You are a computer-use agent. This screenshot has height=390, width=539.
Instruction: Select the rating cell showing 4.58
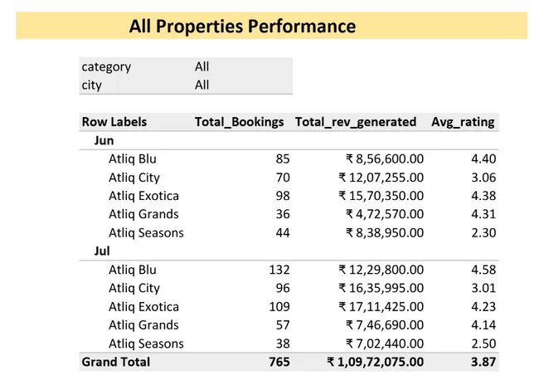point(482,270)
